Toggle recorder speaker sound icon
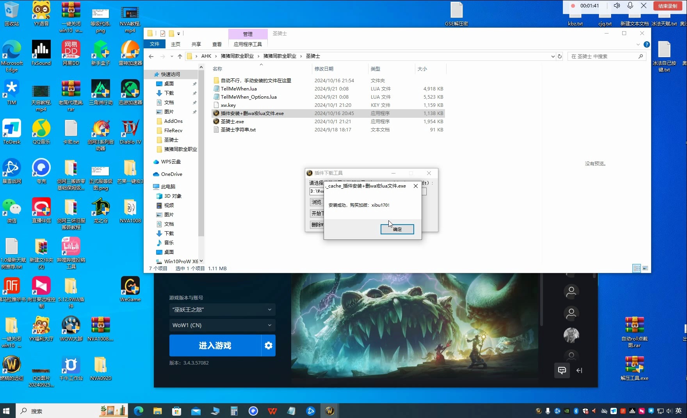Screen dimensions: 687x418 click(x=617, y=5)
